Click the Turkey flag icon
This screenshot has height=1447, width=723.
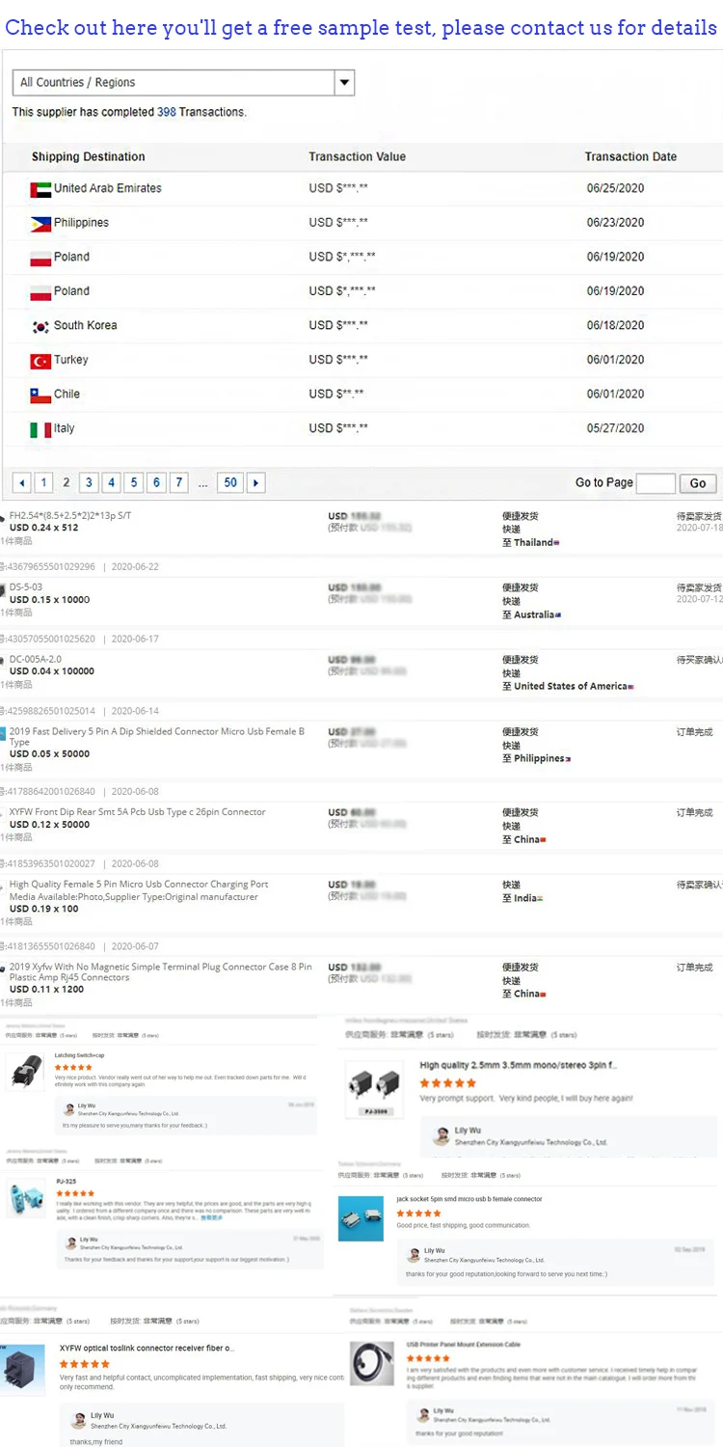[x=40, y=361]
